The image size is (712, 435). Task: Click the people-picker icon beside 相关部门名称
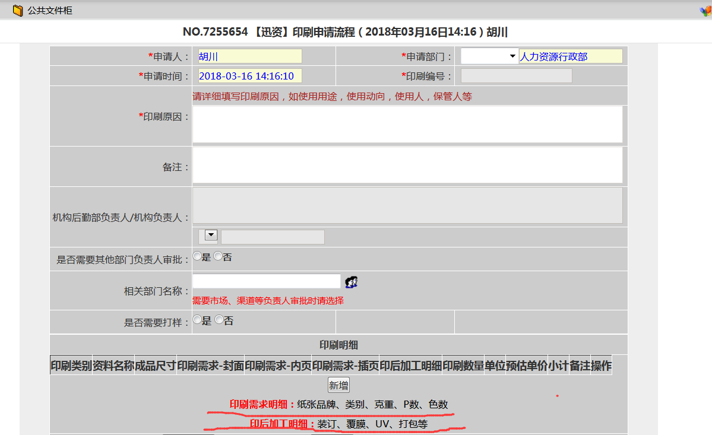[x=352, y=281]
